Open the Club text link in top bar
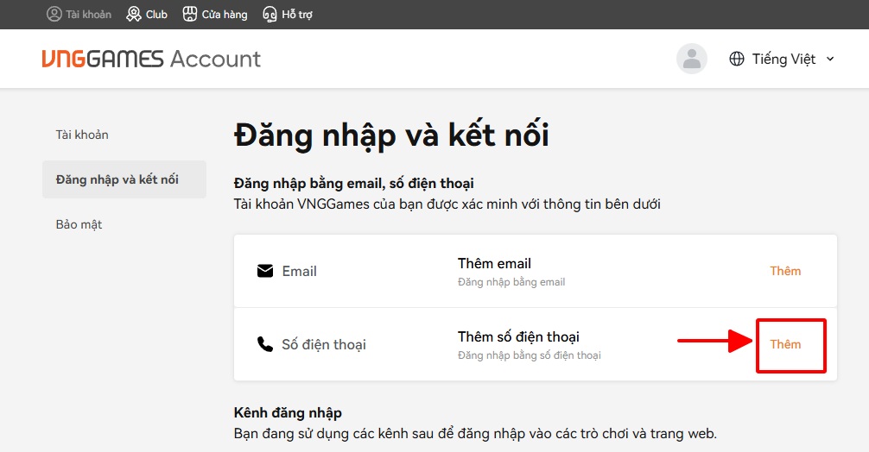The image size is (869, 452). [156, 14]
